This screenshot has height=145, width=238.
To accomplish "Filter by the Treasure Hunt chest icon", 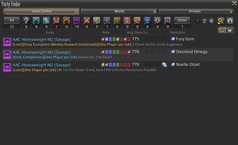I will click(117, 20).
